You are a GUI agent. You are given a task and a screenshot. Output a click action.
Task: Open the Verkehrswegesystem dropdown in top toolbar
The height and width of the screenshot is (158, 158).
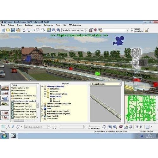tap(87, 30)
